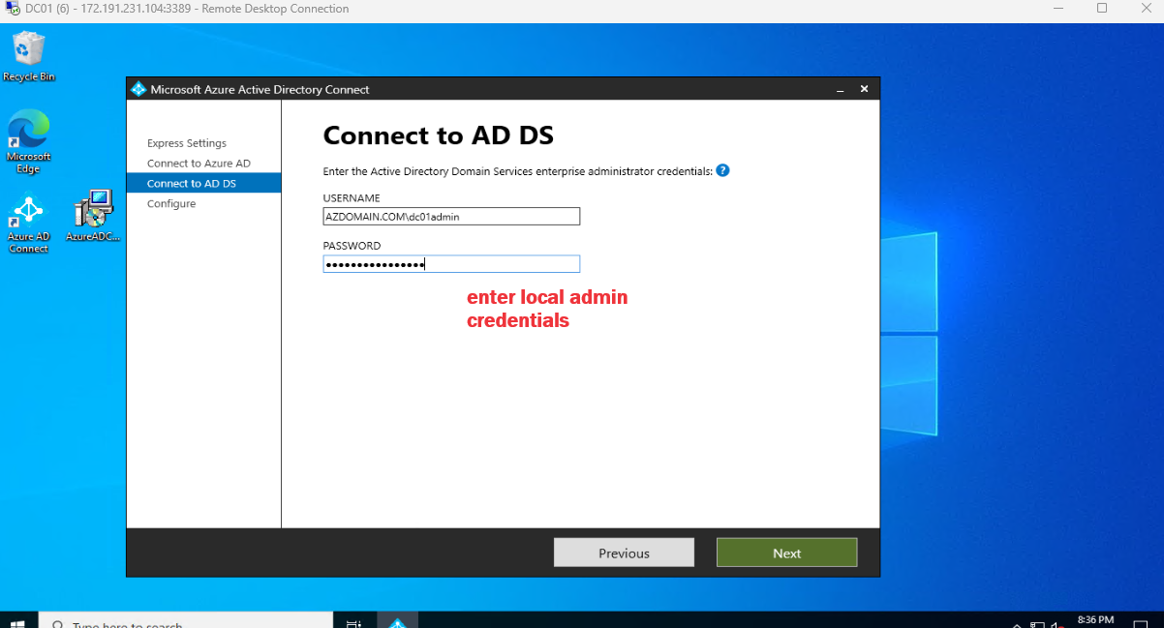Select the Express Settings step
This screenshot has height=628, width=1164.
(x=187, y=143)
